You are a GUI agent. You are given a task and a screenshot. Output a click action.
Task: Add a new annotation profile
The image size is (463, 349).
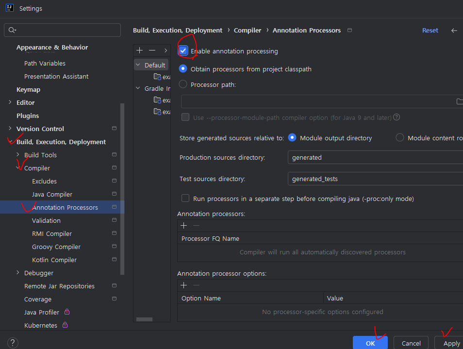pyautogui.click(x=140, y=50)
